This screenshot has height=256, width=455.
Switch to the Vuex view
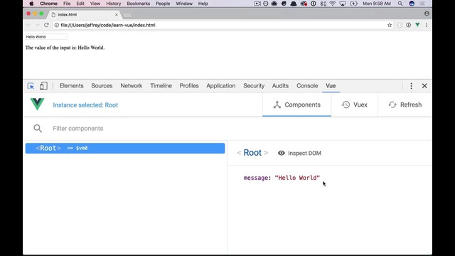coord(354,105)
